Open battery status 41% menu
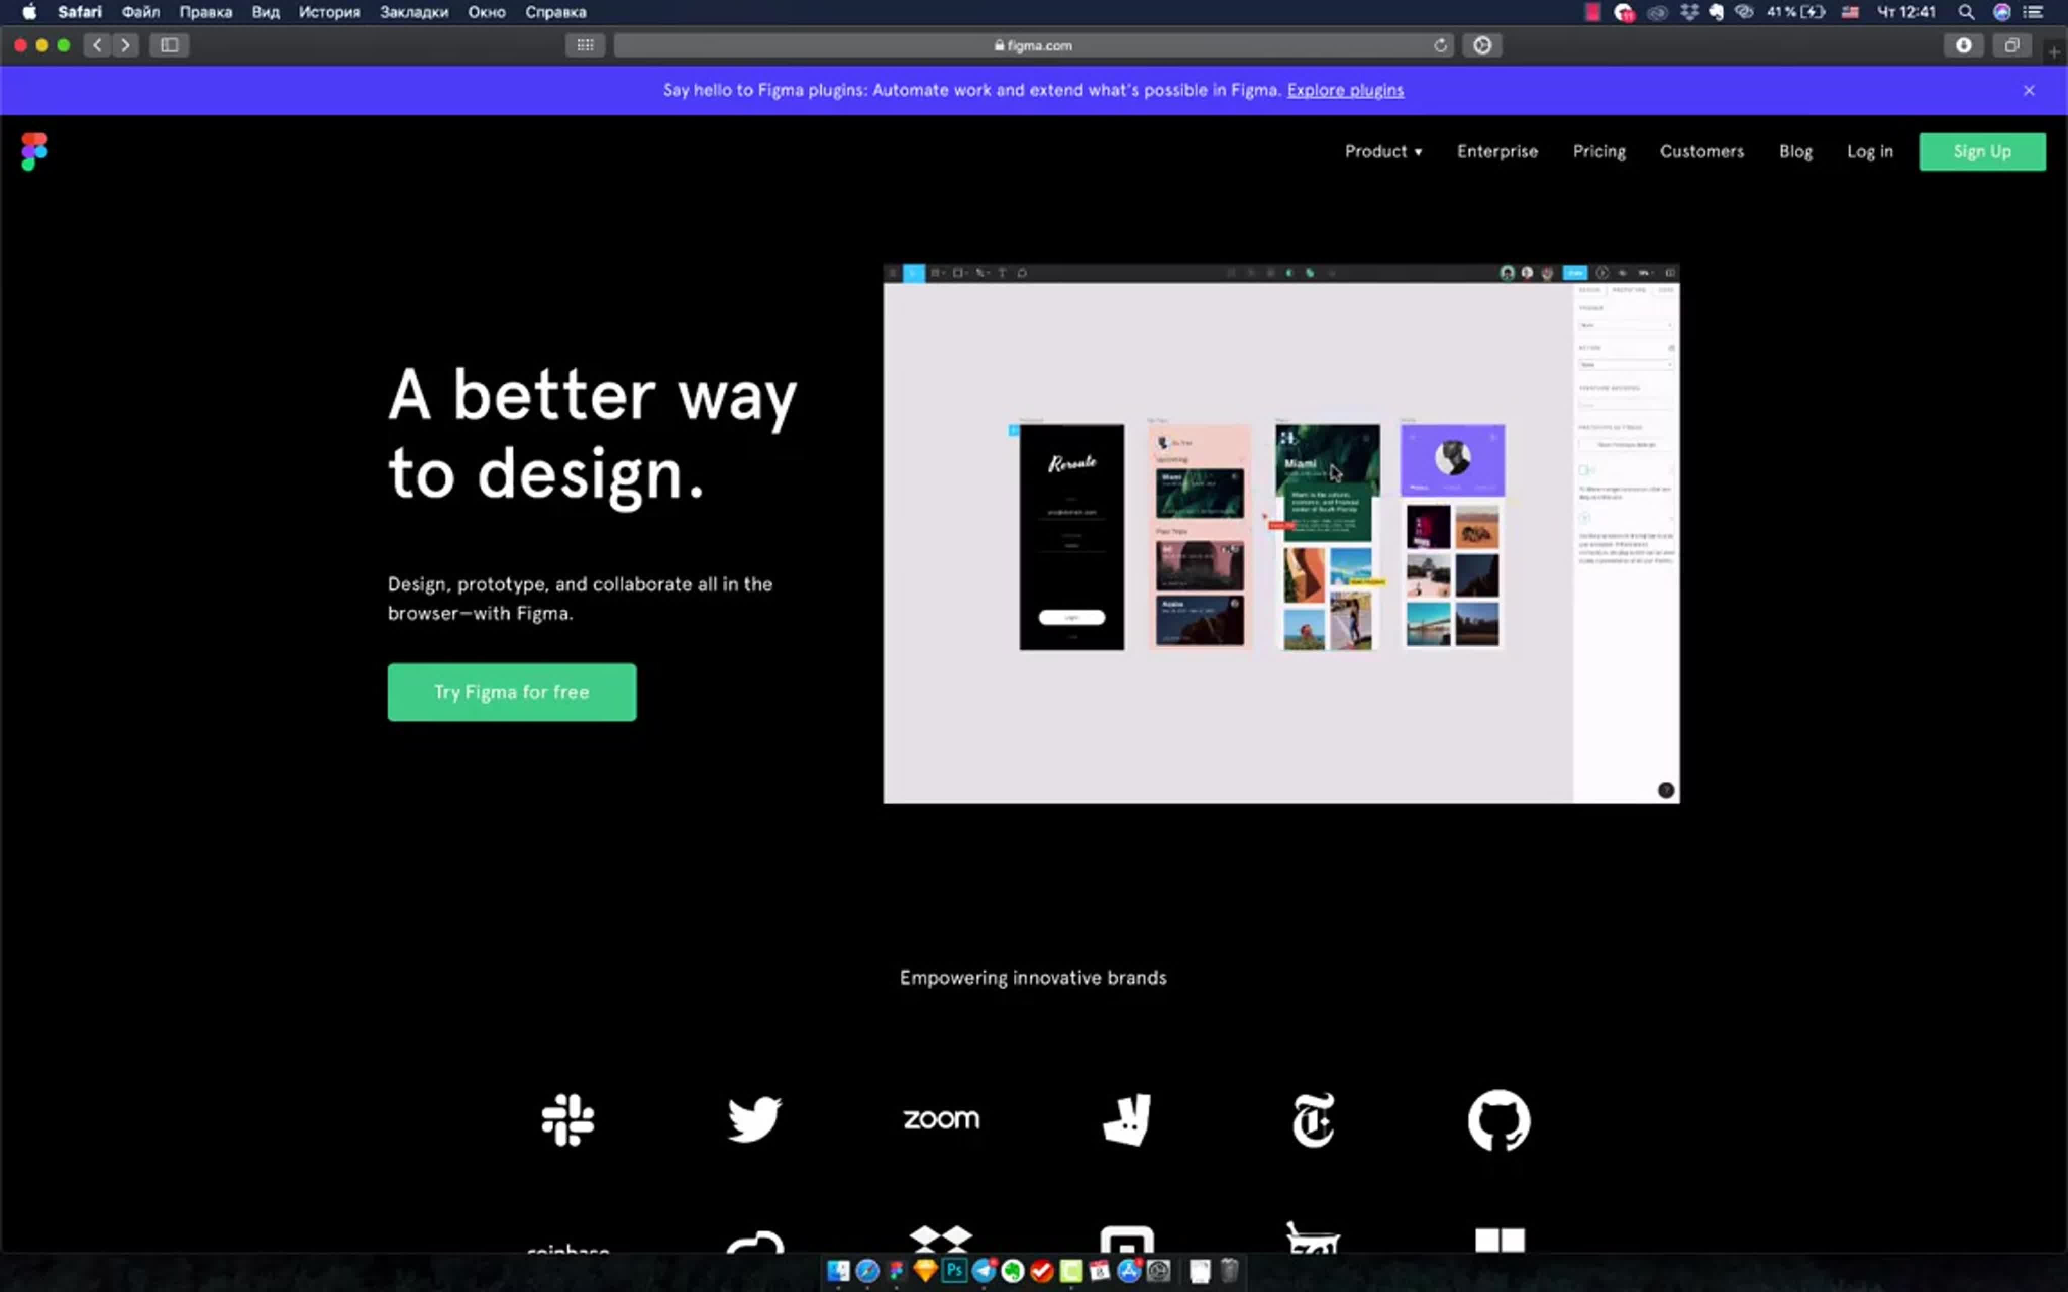 coord(1795,12)
